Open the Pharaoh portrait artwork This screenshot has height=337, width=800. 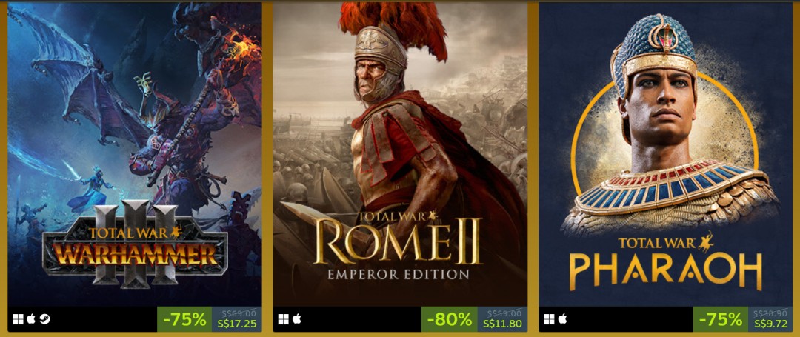click(666, 154)
